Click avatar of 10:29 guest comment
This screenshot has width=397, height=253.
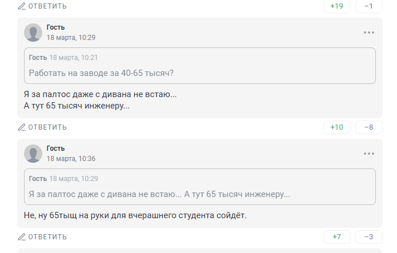click(33, 33)
